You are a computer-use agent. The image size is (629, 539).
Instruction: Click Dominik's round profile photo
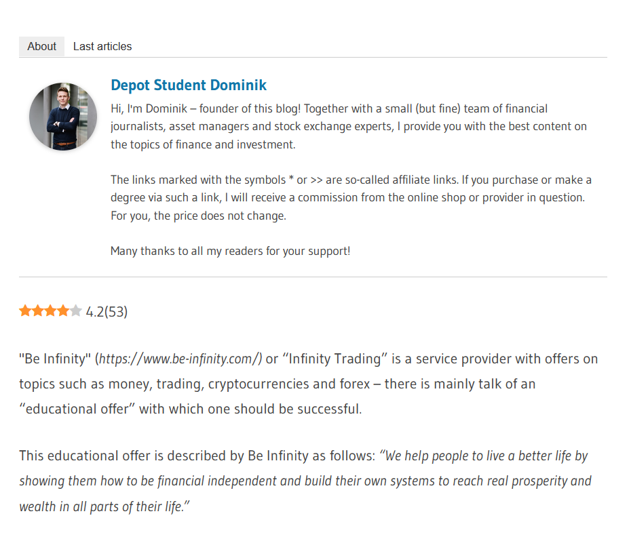click(x=63, y=117)
